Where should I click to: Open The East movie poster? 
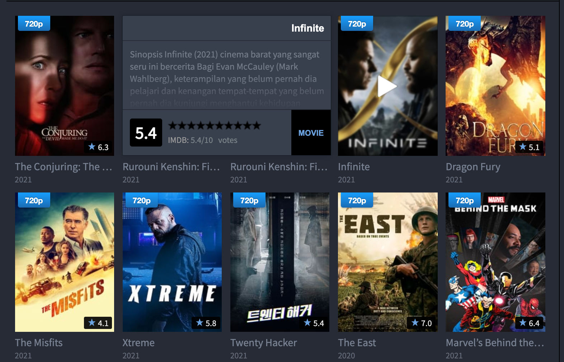tap(388, 262)
